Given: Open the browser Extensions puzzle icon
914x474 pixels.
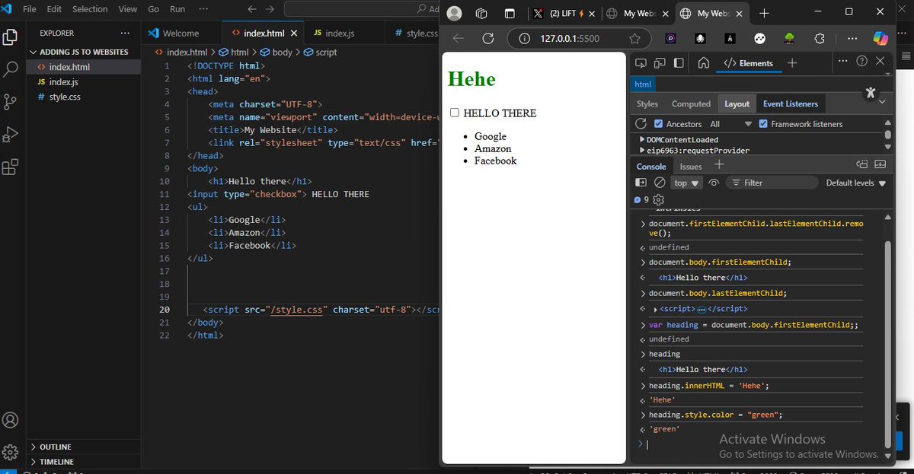Looking at the screenshot, I should pos(820,38).
